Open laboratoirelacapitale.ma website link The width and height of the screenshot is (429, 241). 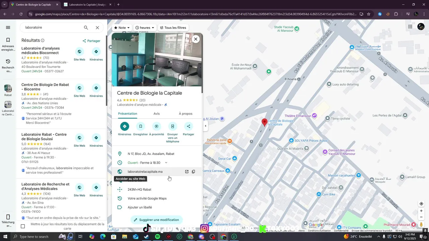pyautogui.click(x=145, y=172)
